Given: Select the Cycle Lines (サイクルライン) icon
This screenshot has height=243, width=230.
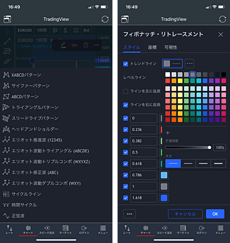Looking at the screenshot, I should [x=6, y=194].
